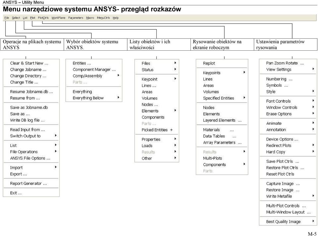The width and height of the screenshot is (318, 236).
Task: Open the Macro menu
Action: pyautogui.click(x=90, y=18)
